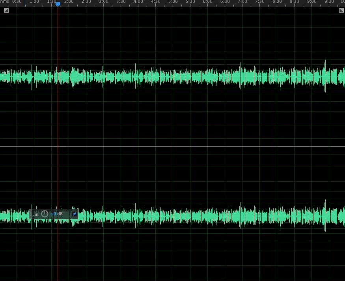Click the blue playhead marker on the time ruler
The image size is (345, 281).
pos(58,4)
